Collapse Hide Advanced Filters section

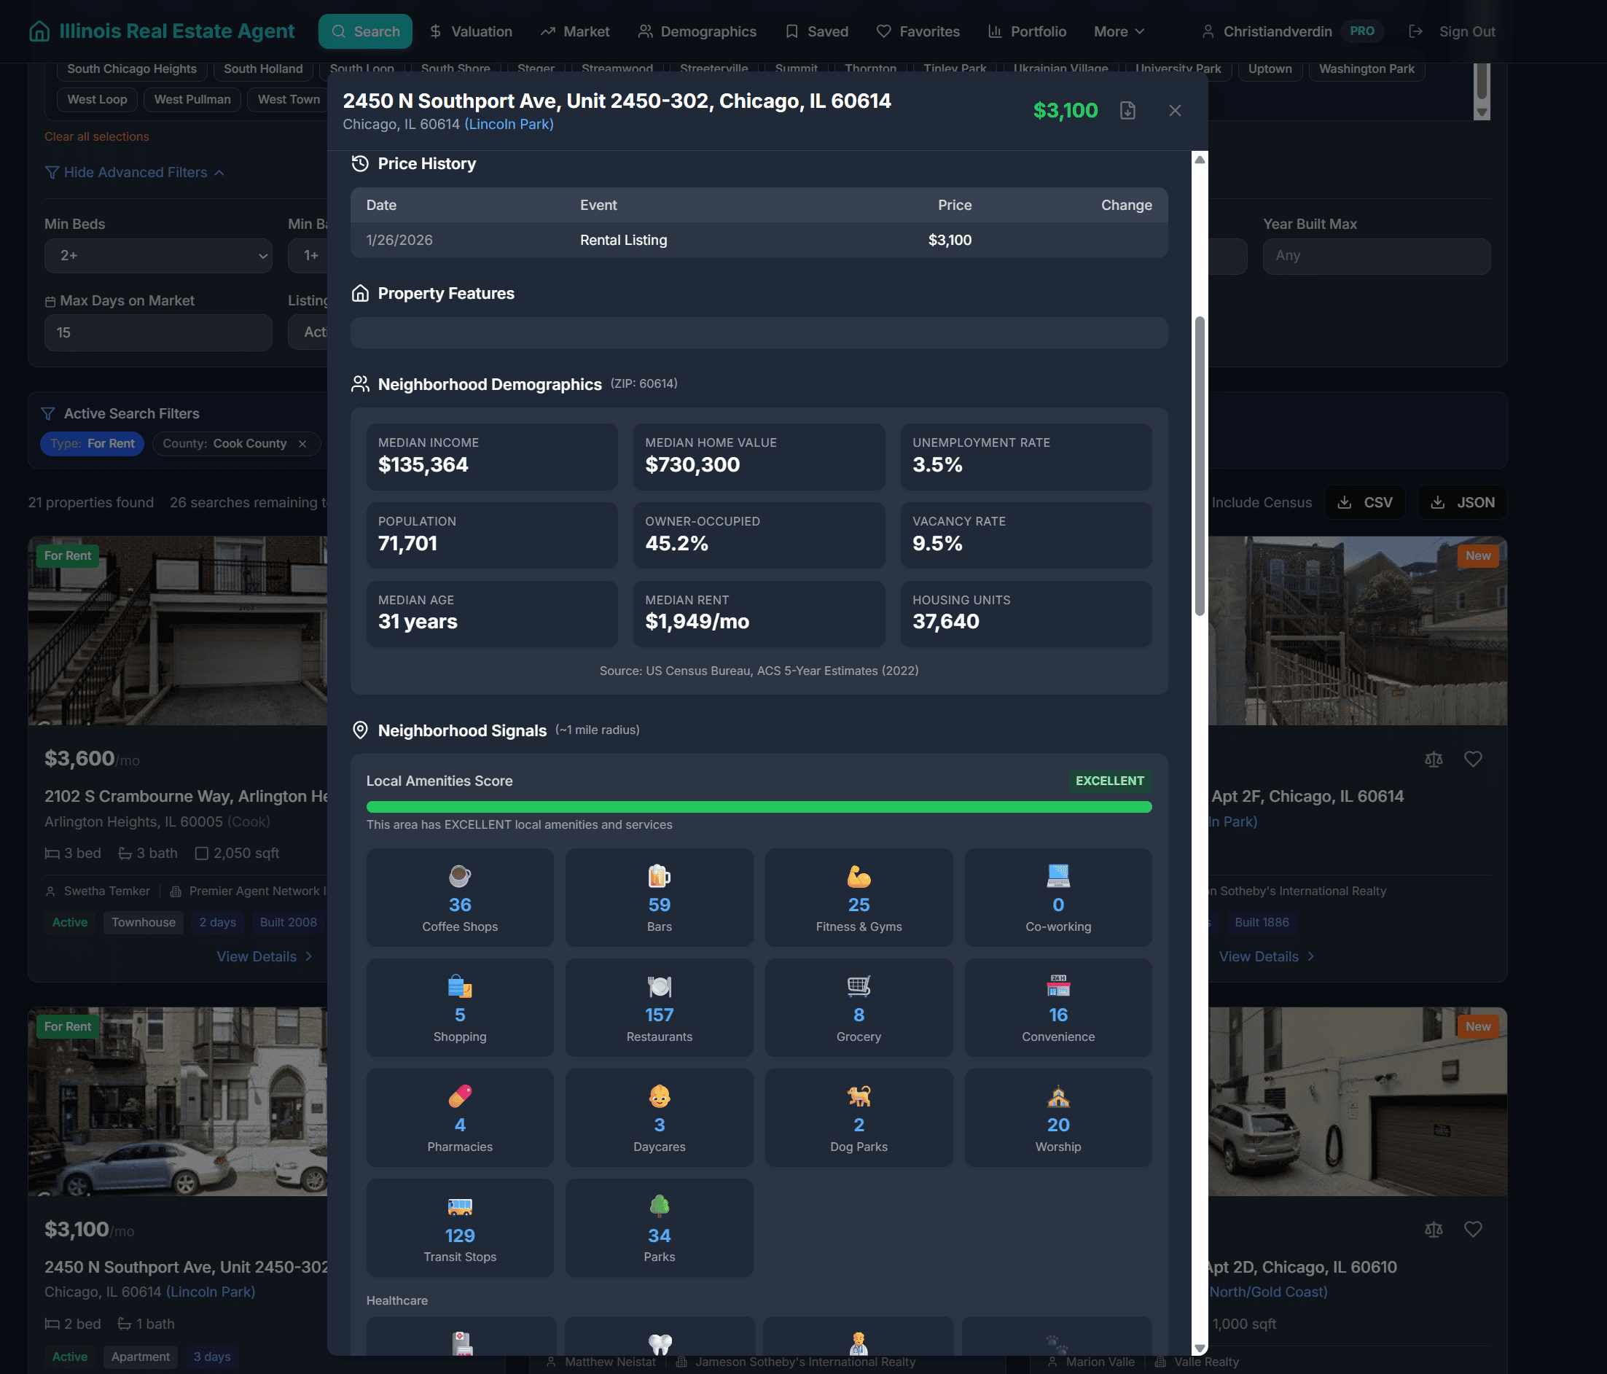[x=135, y=171]
